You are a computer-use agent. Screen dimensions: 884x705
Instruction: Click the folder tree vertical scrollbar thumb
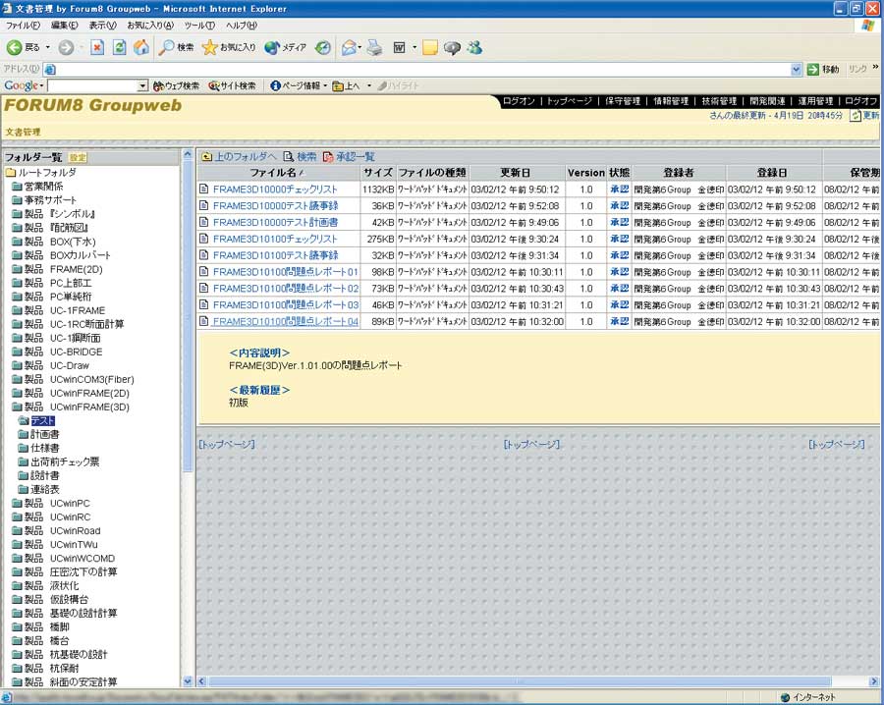pyautogui.click(x=188, y=315)
